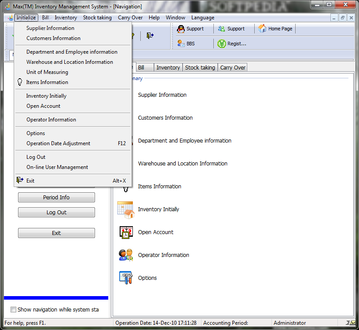Click the door icon next to Exit menu item
Image resolution: width=359 pixels, height=330 pixels.
pyautogui.click(x=20, y=180)
